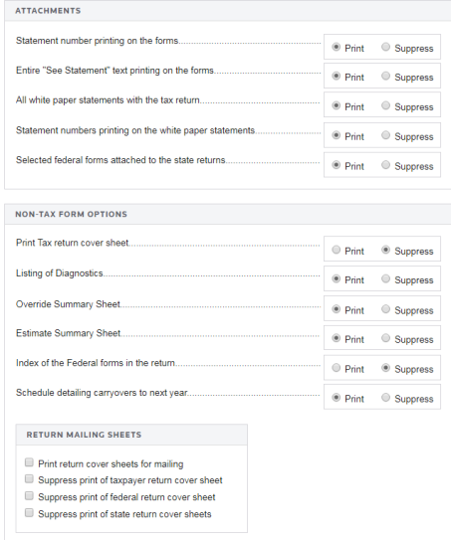This screenshot has height=540, width=451.
Task: Choose Suppress for Estimate Summary Sheet
Action: click(x=385, y=338)
